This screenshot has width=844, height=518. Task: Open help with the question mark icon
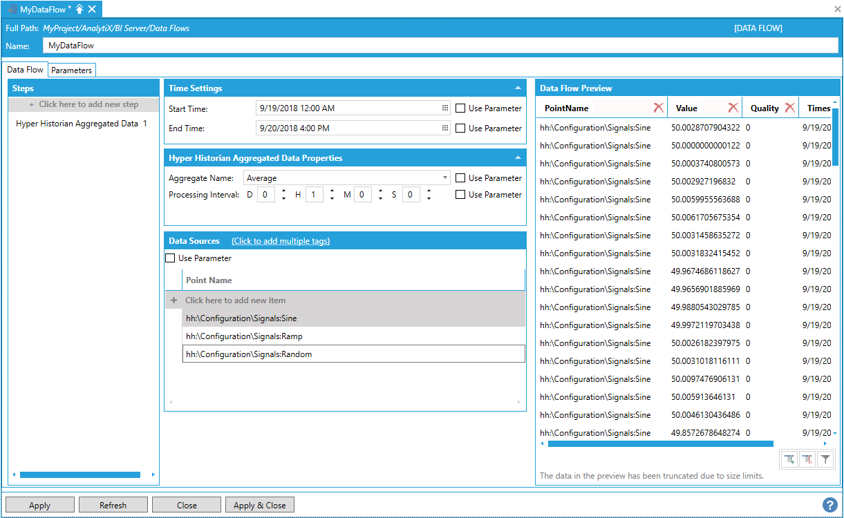pyautogui.click(x=830, y=505)
